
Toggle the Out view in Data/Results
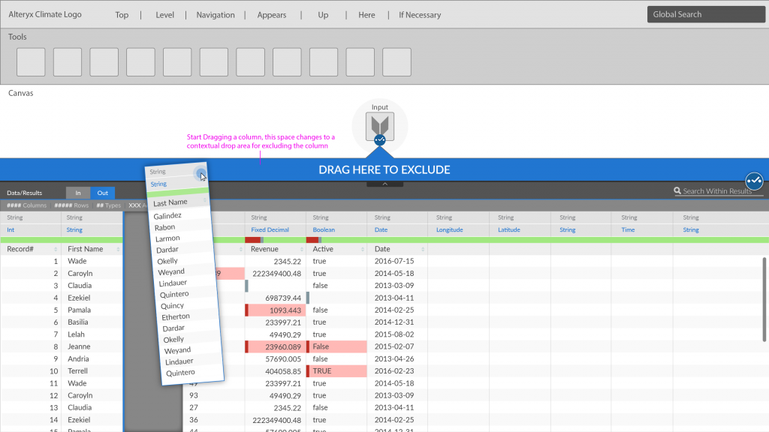click(x=102, y=193)
